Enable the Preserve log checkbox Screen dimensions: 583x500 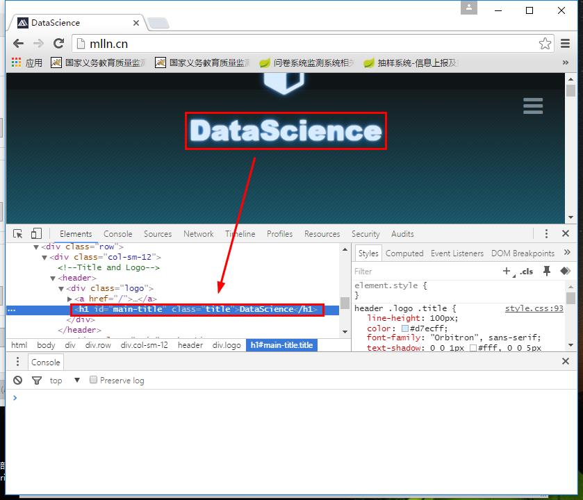point(93,380)
